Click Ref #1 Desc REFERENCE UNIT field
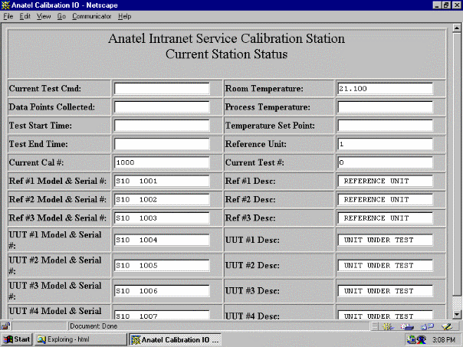 pos(385,181)
